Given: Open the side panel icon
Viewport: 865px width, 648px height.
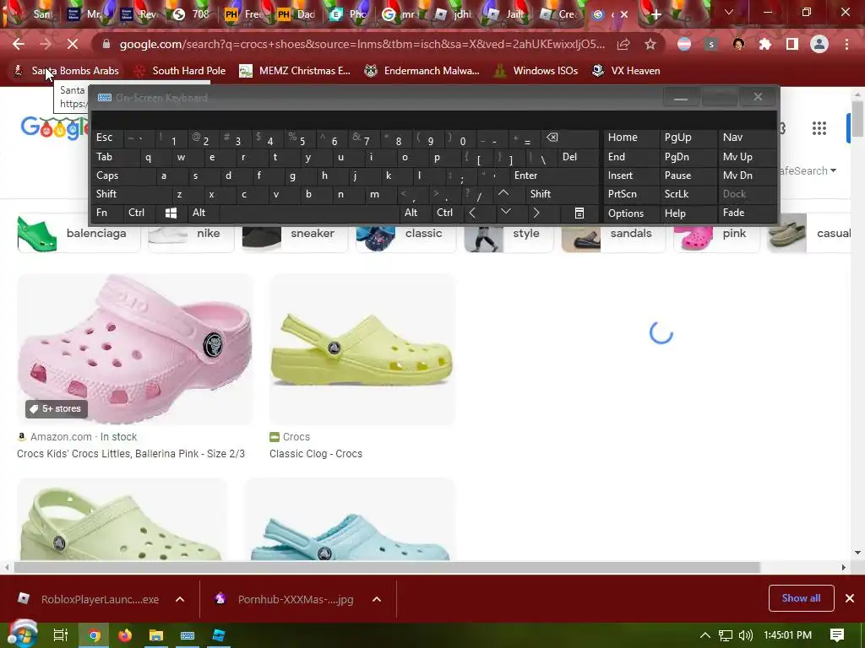Looking at the screenshot, I should [792, 44].
